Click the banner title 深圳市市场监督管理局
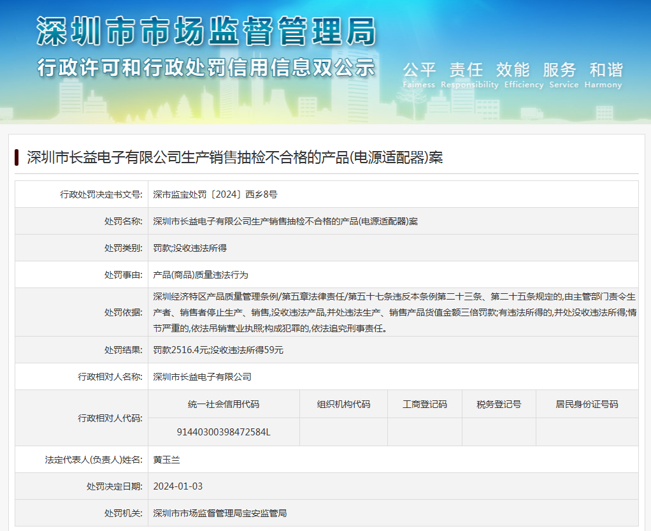 [206, 31]
